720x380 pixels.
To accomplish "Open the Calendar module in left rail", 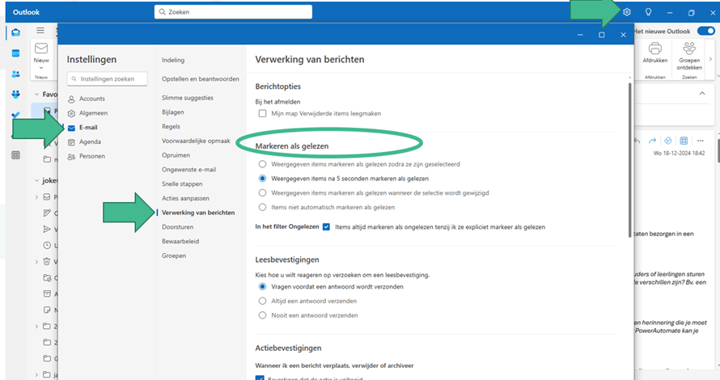I will coord(15,53).
